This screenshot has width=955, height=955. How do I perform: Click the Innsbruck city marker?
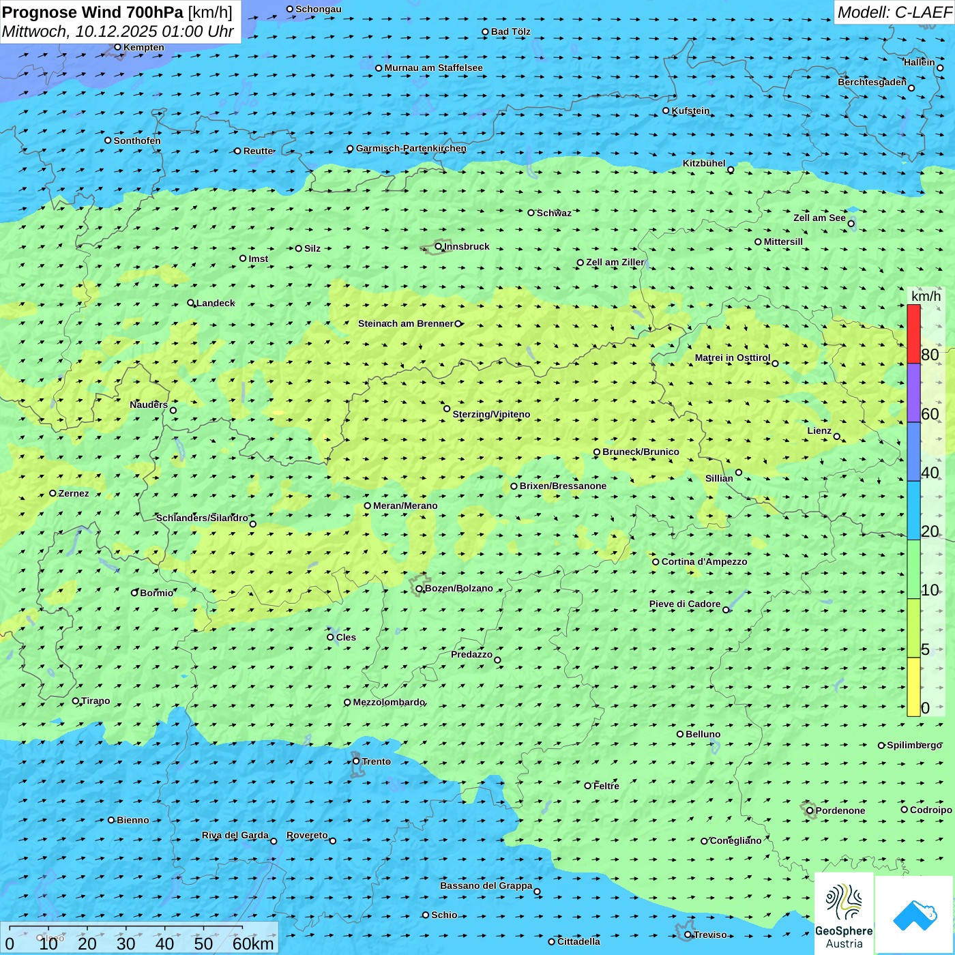click(x=439, y=246)
